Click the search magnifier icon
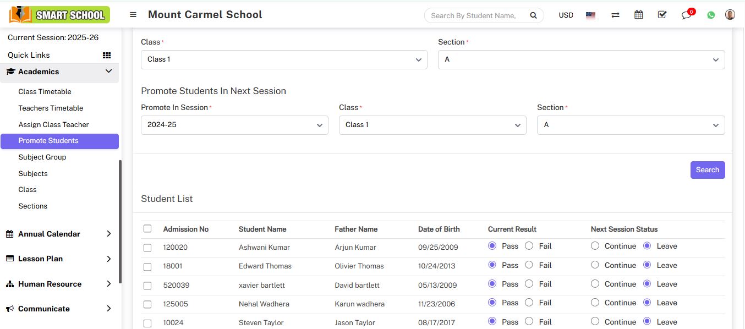The height and width of the screenshot is (329, 745). 533,15
